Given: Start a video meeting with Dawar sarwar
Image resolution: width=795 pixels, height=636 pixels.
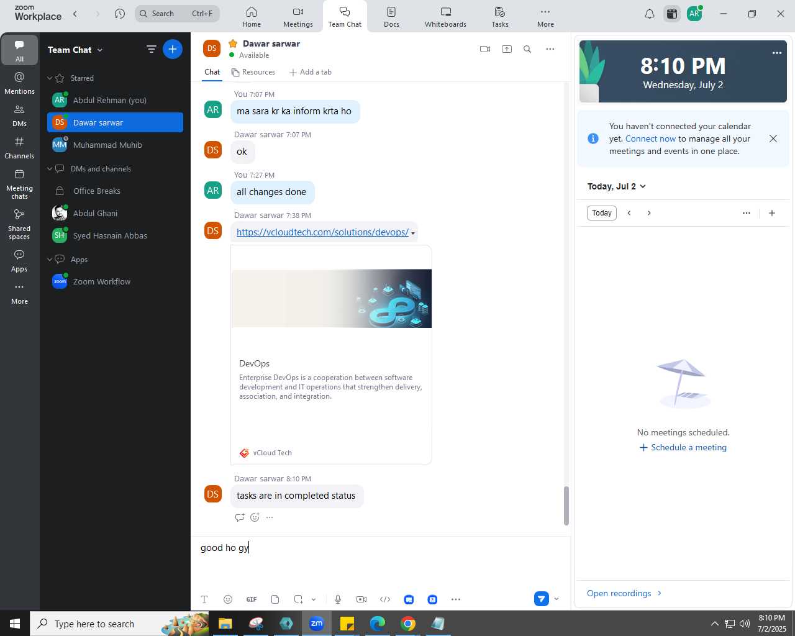Looking at the screenshot, I should (485, 49).
